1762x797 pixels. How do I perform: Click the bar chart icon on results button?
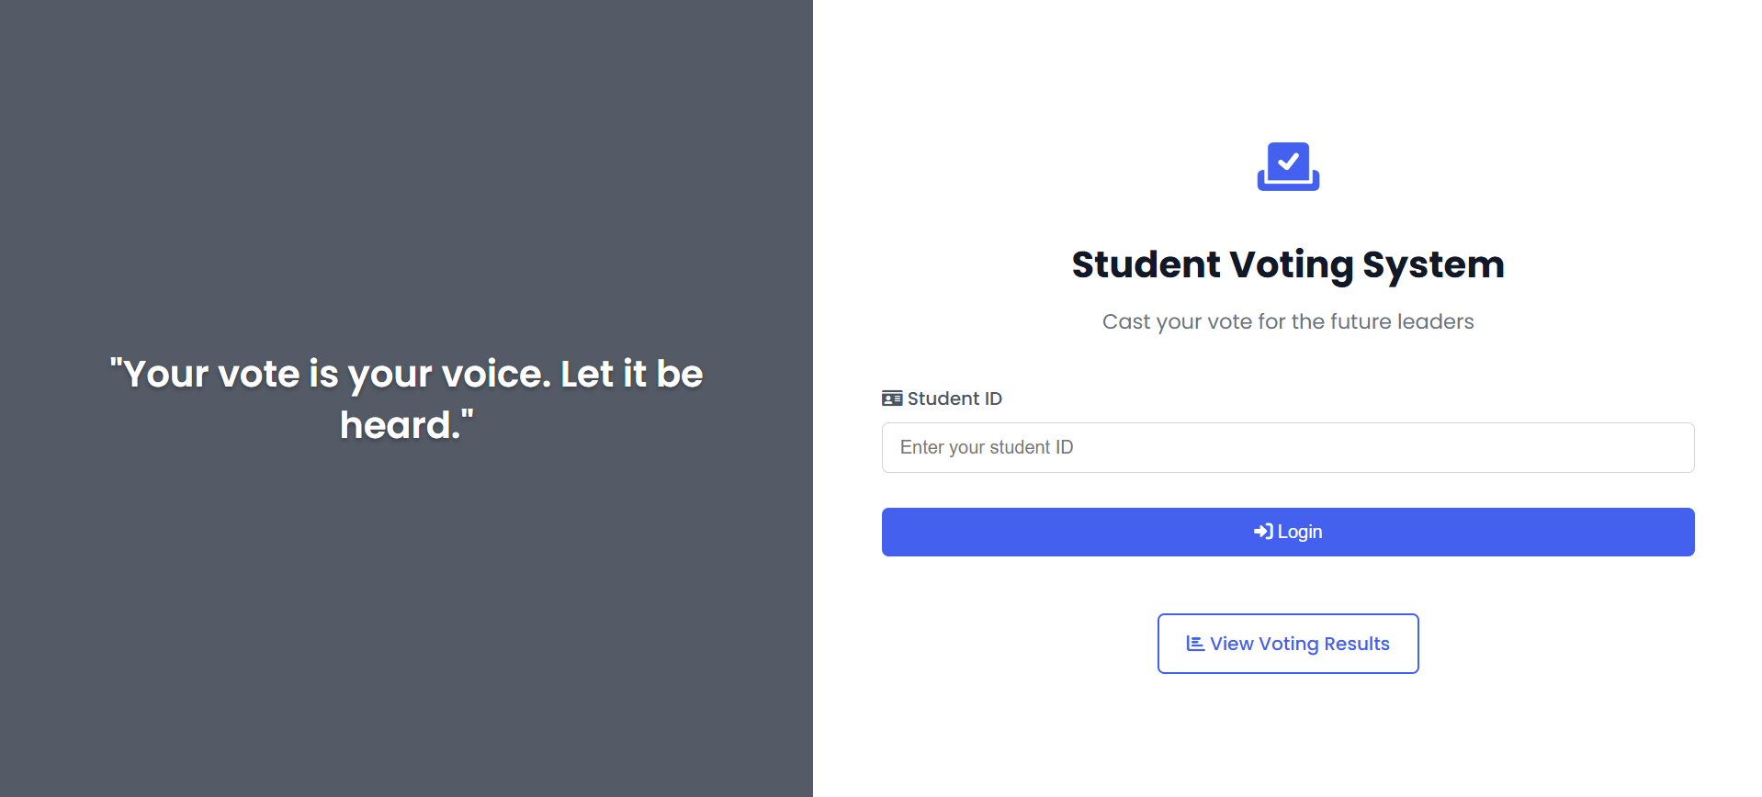[x=1195, y=644]
